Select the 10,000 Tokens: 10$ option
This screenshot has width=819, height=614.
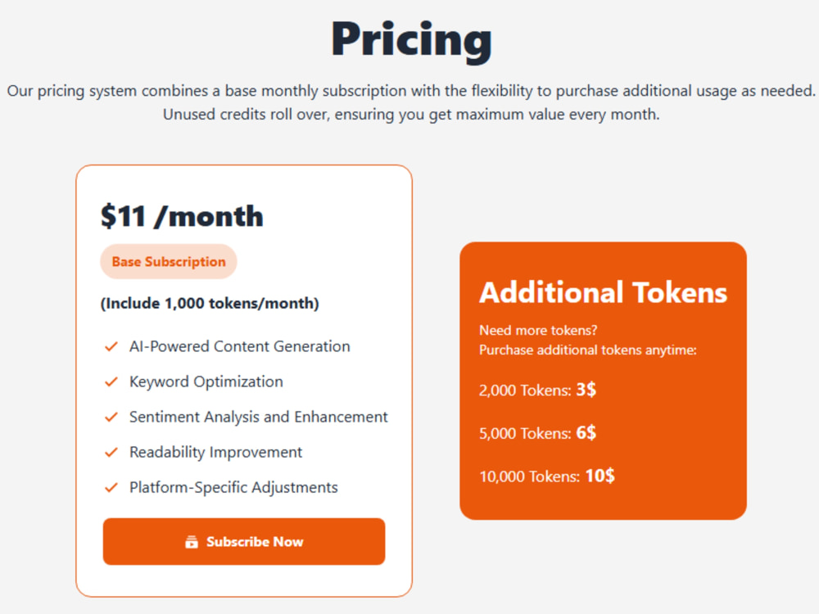547,476
